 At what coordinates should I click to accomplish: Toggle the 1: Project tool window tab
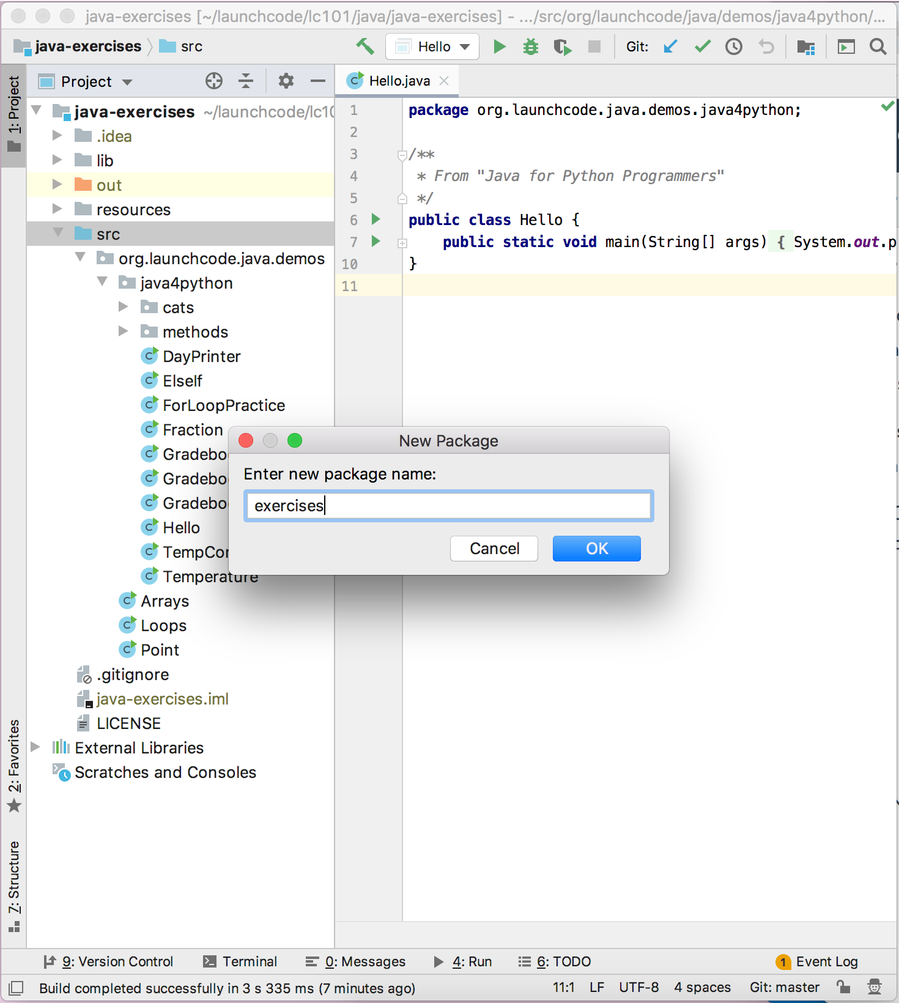click(x=13, y=115)
